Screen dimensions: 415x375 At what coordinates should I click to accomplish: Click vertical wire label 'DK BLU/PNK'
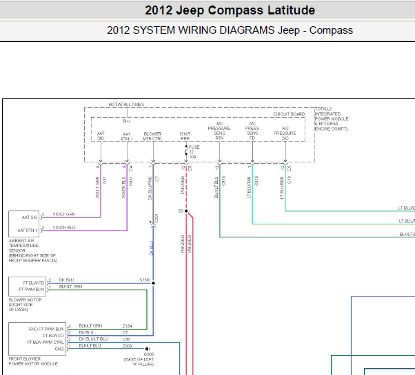[150, 189]
